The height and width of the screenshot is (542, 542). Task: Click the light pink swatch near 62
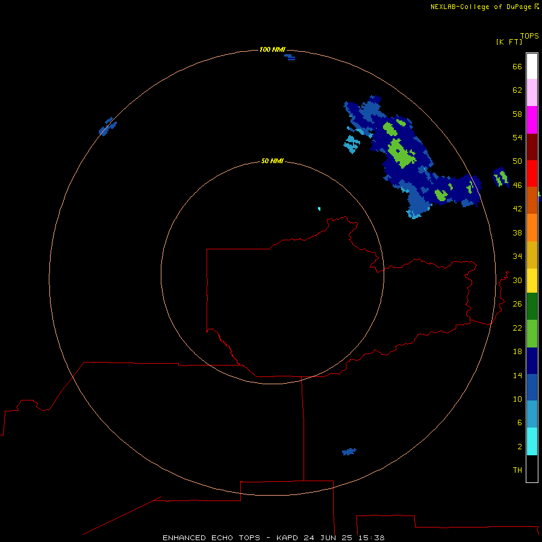pyautogui.click(x=532, y=93)
